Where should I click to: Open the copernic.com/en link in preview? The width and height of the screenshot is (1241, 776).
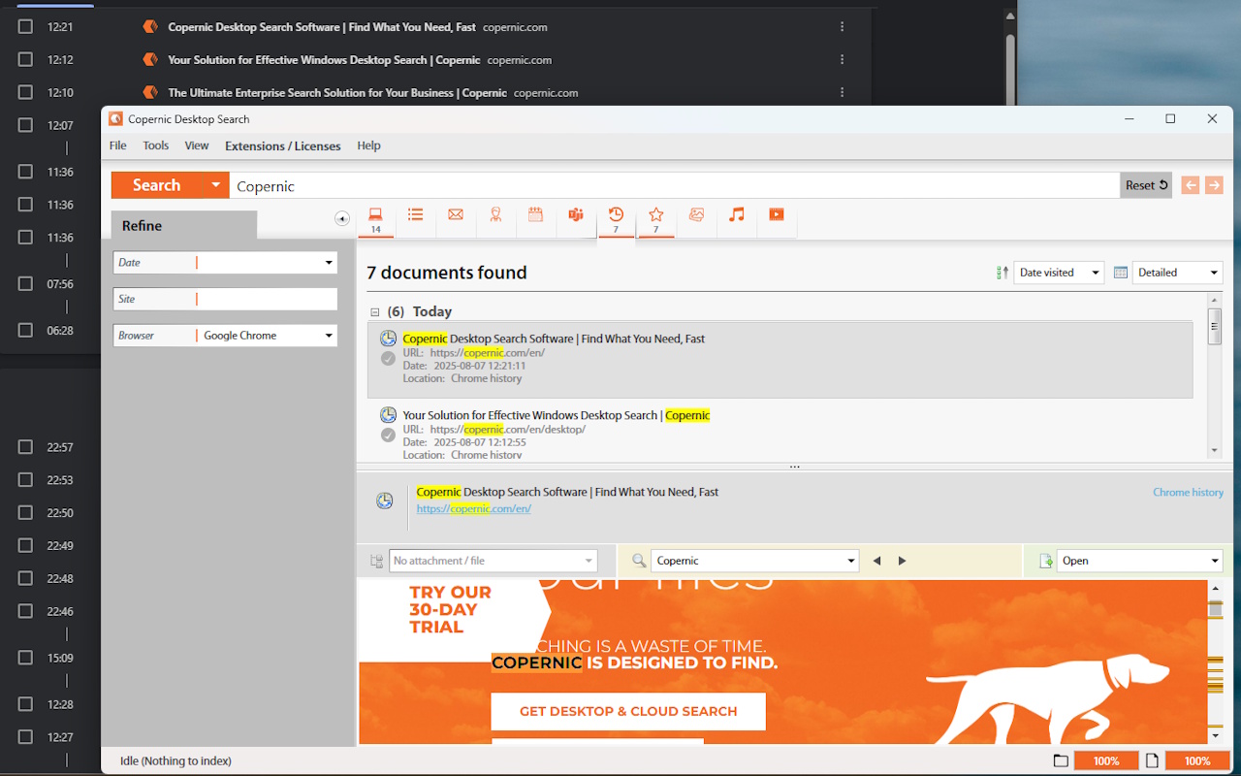click(473, 508)
